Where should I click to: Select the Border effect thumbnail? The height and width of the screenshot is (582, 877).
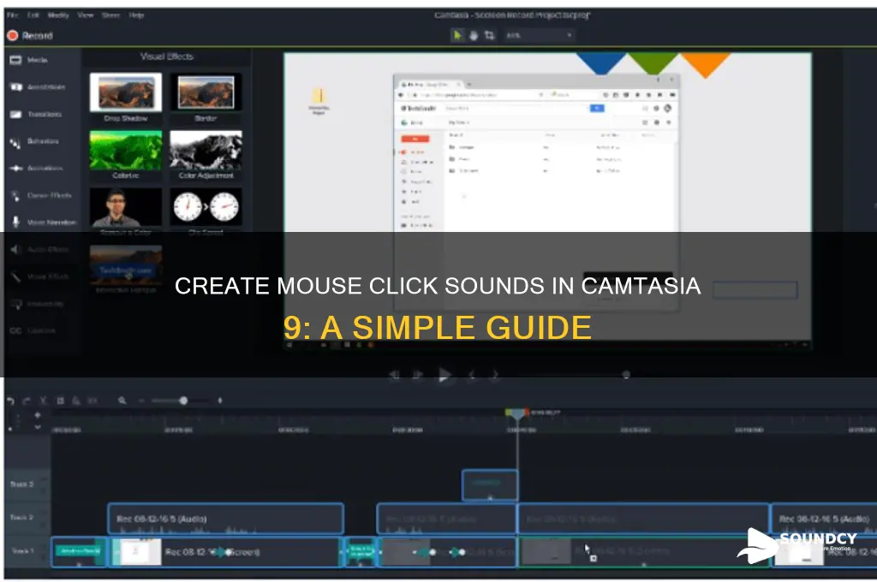206,92
